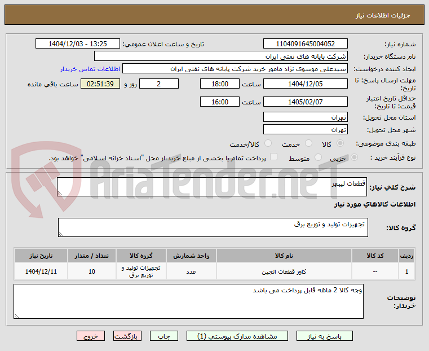
Task: Click the نام کالا column header
Action: (284, 256)
